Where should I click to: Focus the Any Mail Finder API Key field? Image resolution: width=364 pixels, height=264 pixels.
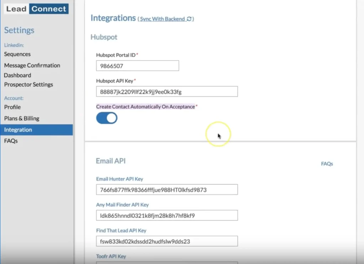point(167,215)
